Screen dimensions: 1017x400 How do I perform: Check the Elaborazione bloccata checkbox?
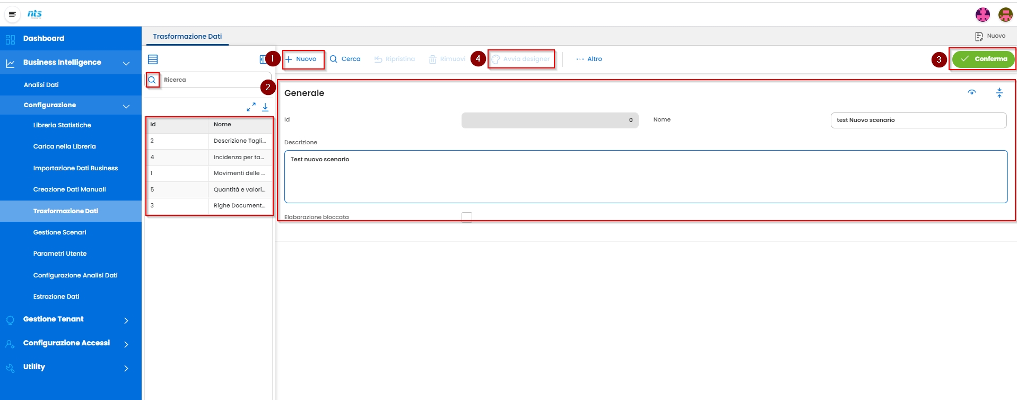(467, 217)
